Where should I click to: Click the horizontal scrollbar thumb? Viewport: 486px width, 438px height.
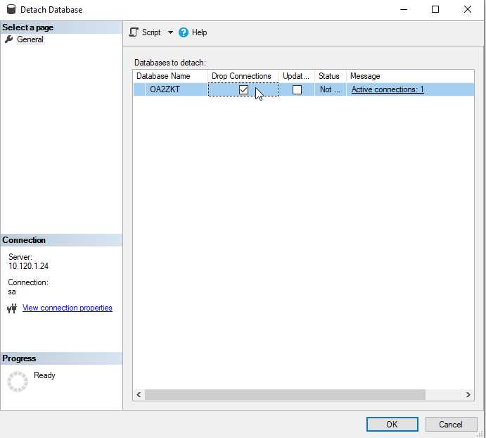(285, 394)
